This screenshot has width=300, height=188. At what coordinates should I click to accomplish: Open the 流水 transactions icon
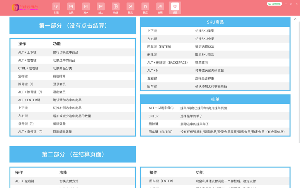[x=86, y=8]
